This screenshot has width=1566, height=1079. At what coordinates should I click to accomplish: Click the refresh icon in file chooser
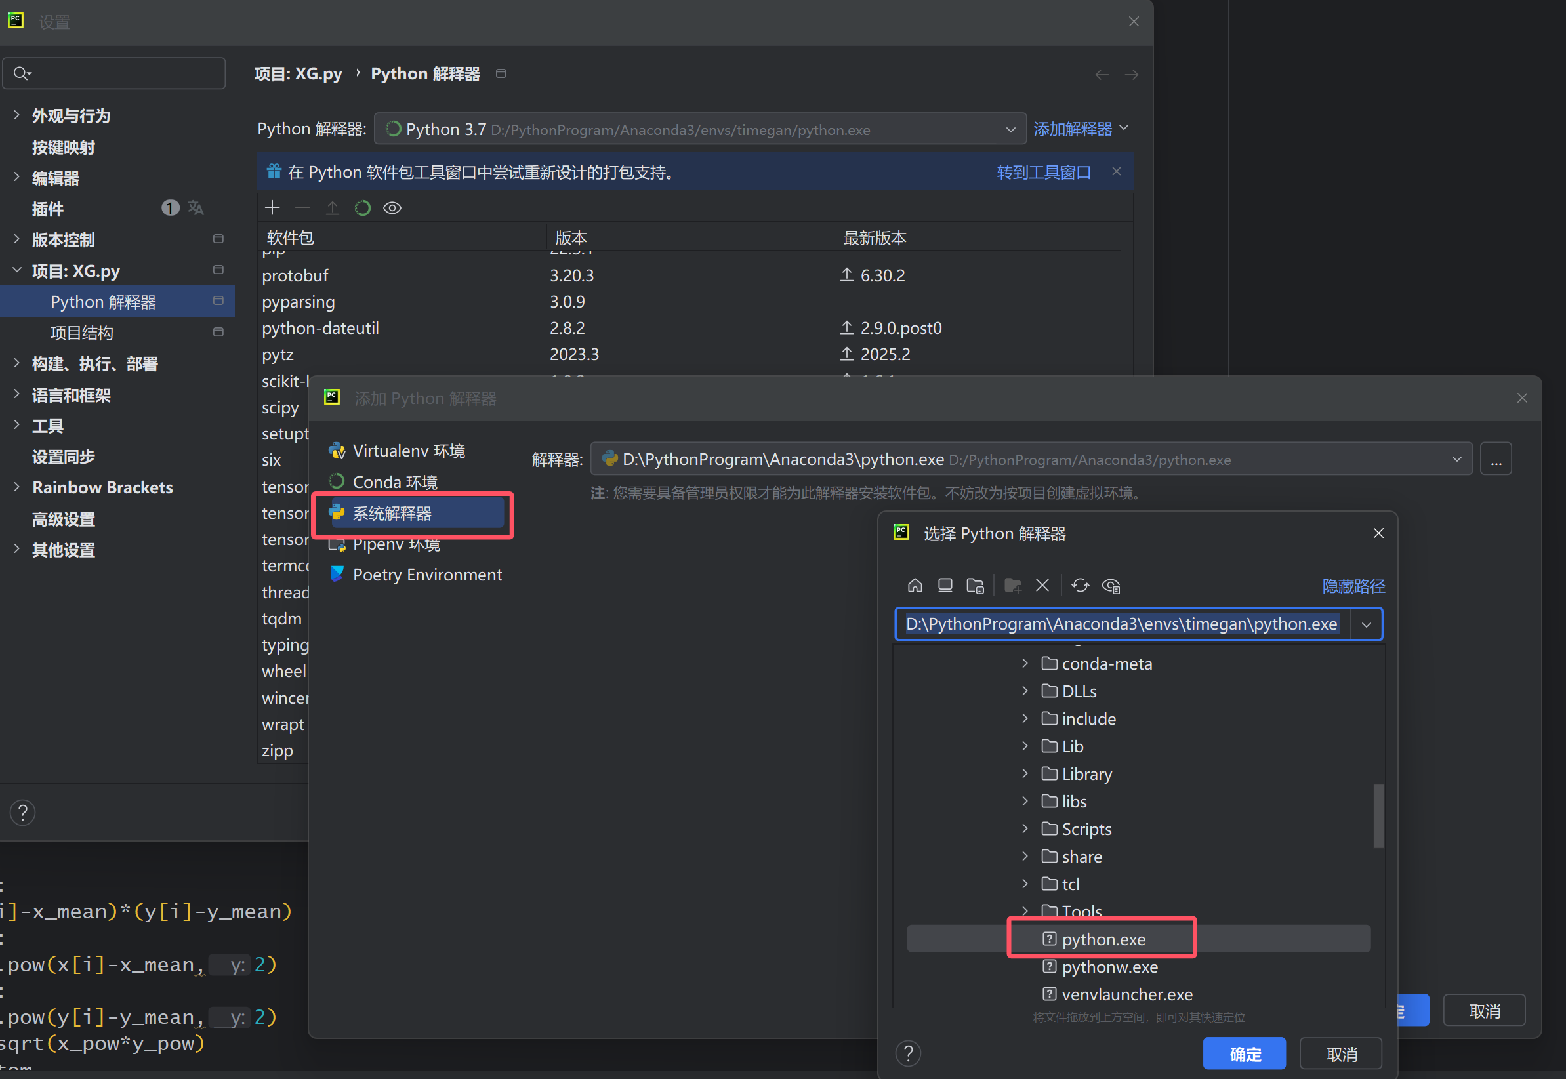tap(1080, 586)
